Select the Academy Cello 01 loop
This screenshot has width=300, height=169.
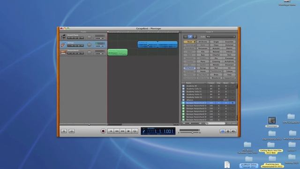(208, 89)
